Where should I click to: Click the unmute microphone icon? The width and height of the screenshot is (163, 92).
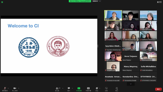pos(5,88)
